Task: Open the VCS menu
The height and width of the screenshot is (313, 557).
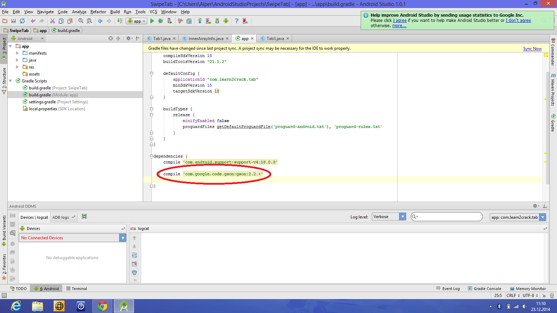Action: pyautogui.click(x=153, y=12)
